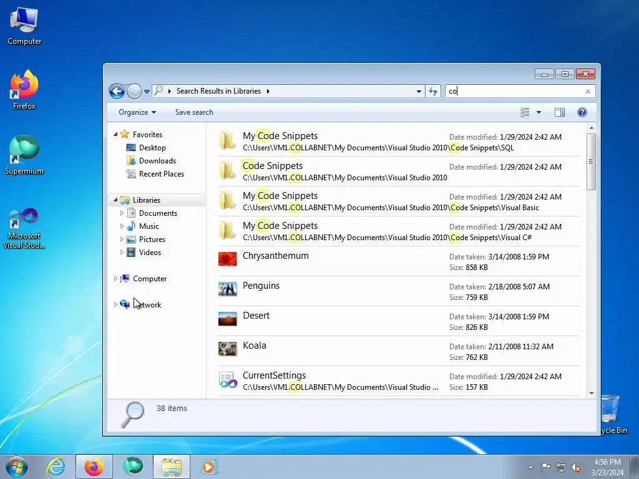
Task: Click the vertical scrollbar thumb
Action: [x=592, y=162]
